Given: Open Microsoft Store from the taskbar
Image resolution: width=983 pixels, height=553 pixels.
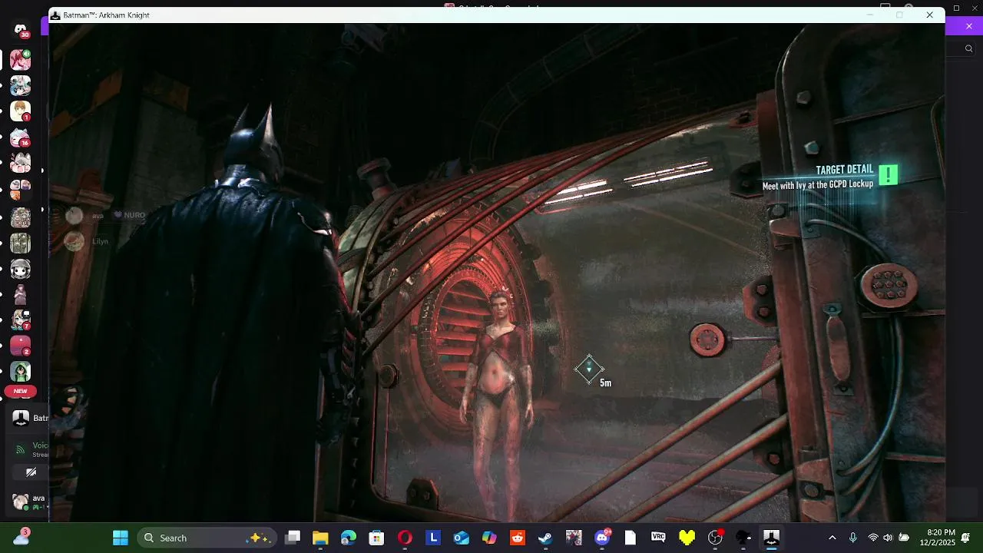Looking at the screenshot, I should pos(376,538).
